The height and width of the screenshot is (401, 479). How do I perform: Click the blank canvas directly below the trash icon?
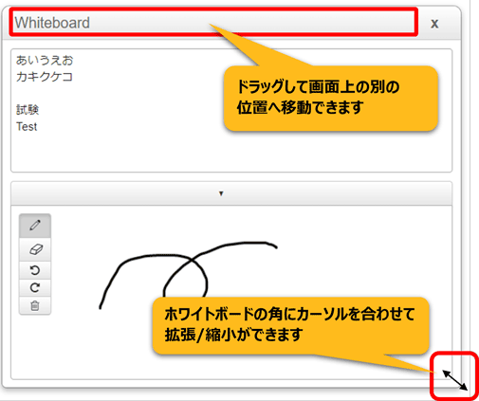[x=35, y=344]
